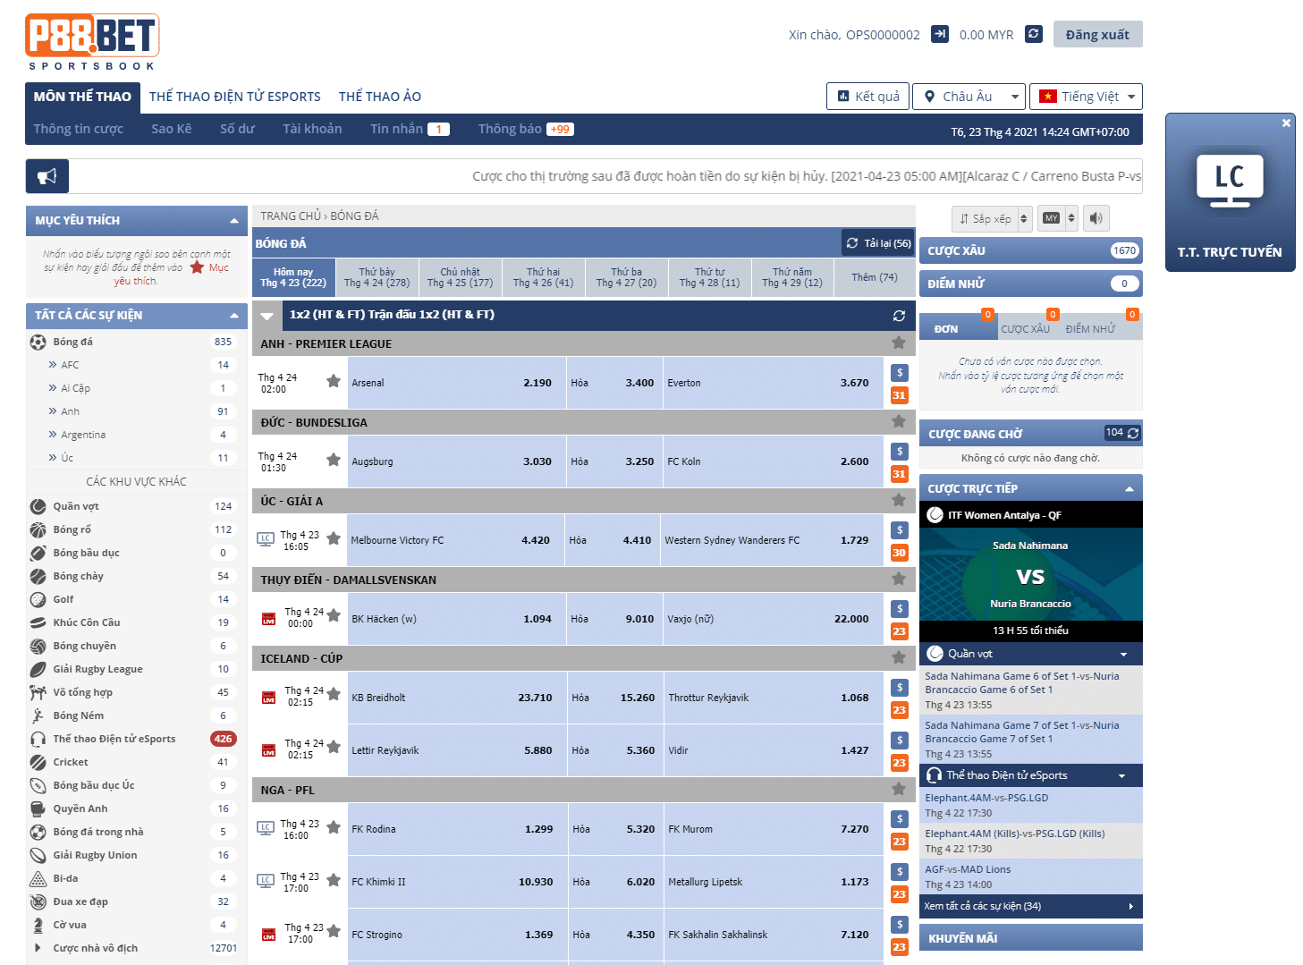Switch to Cược Xâu betslip tab
The height and width of the screenshot is (965, 1303).
point(1026,328)
